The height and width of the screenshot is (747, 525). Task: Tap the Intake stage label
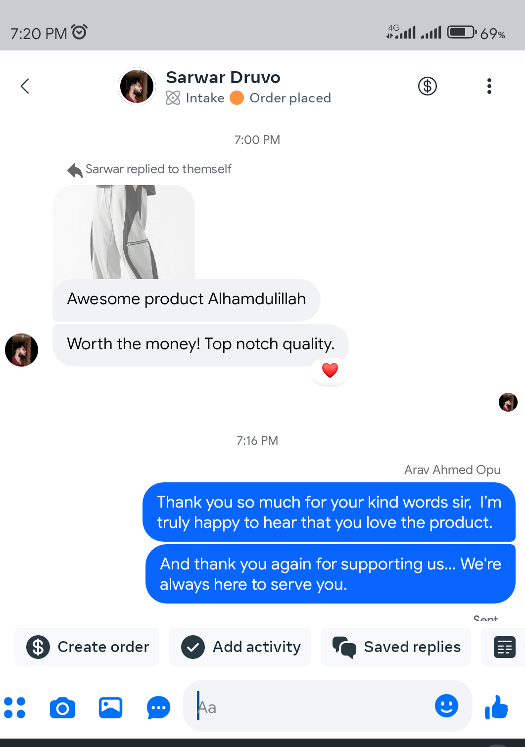205,98
